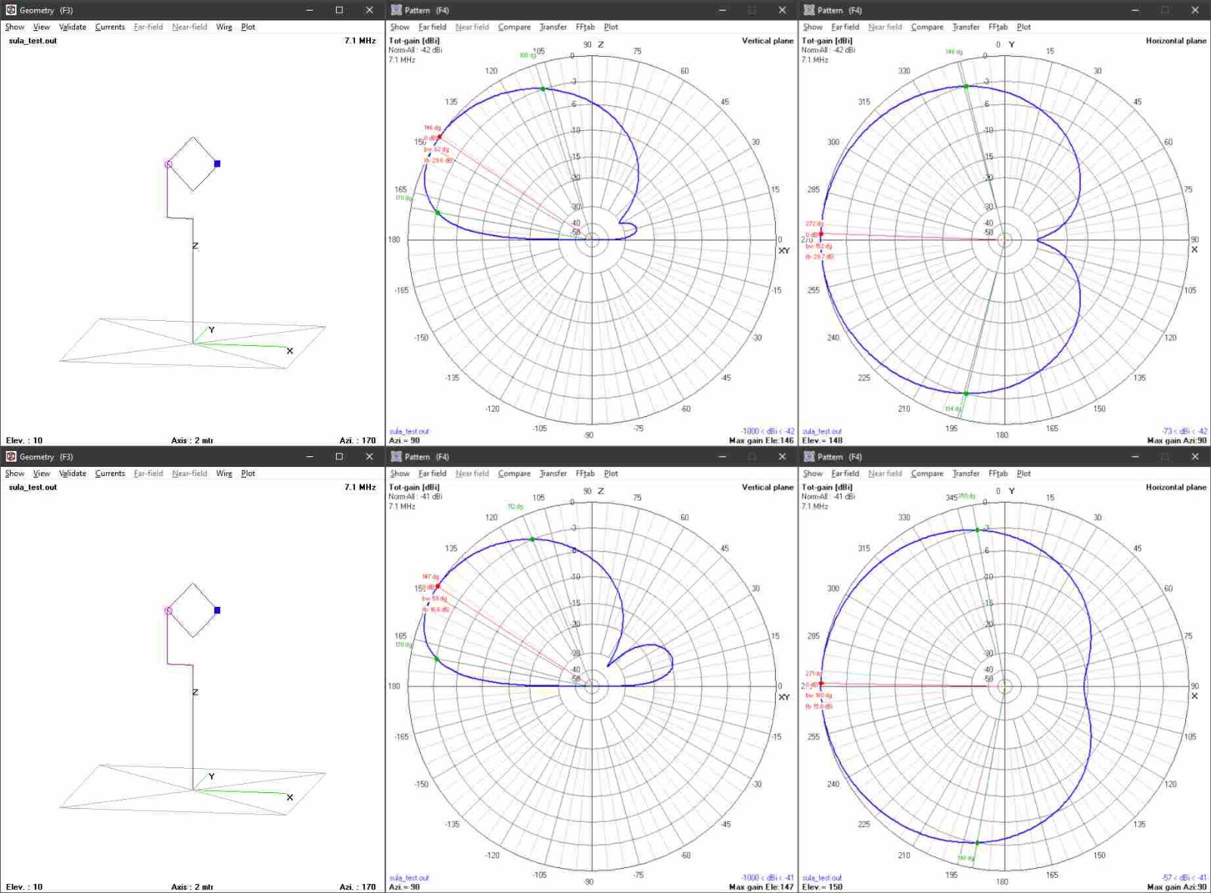Click the top Geometry window's title bar icon
The height and width of the screenshot is (893, 1211).
tap(11, 10)
